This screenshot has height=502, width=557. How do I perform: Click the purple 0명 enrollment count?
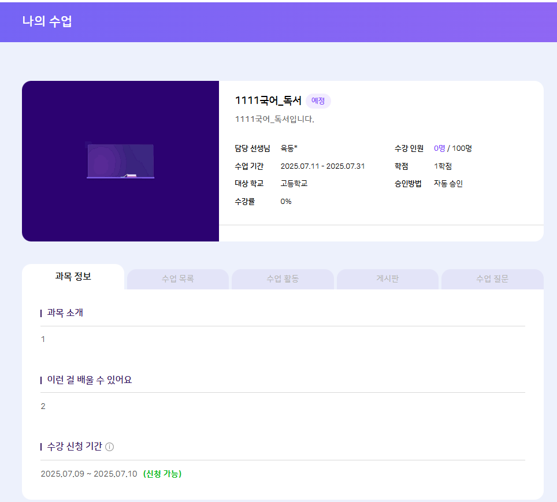439,148
